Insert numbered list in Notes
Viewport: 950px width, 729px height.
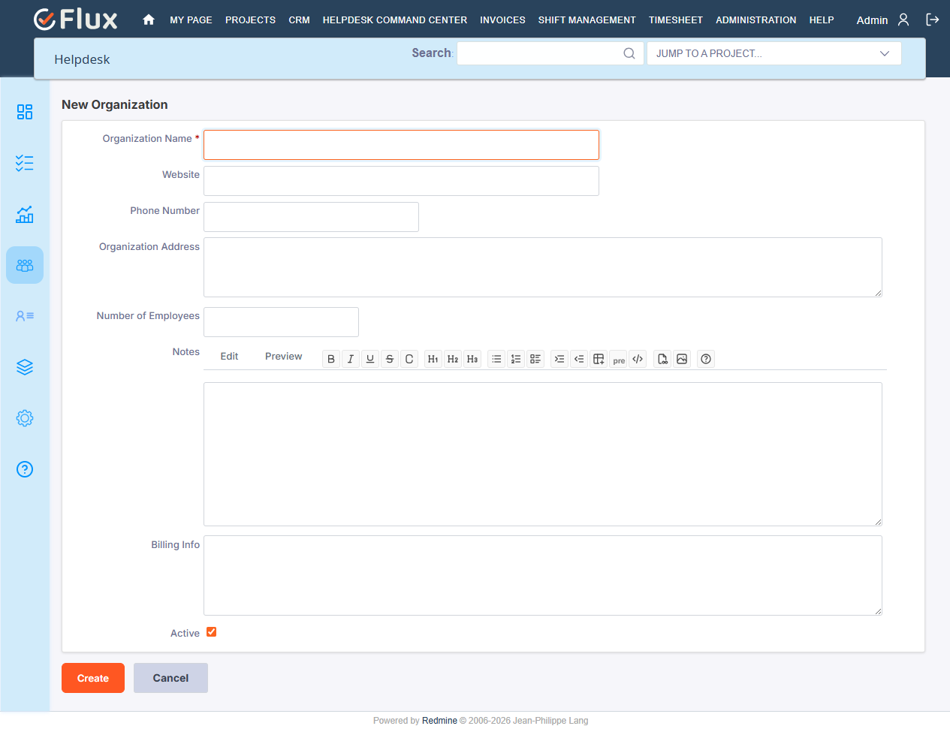pos(516,359)
